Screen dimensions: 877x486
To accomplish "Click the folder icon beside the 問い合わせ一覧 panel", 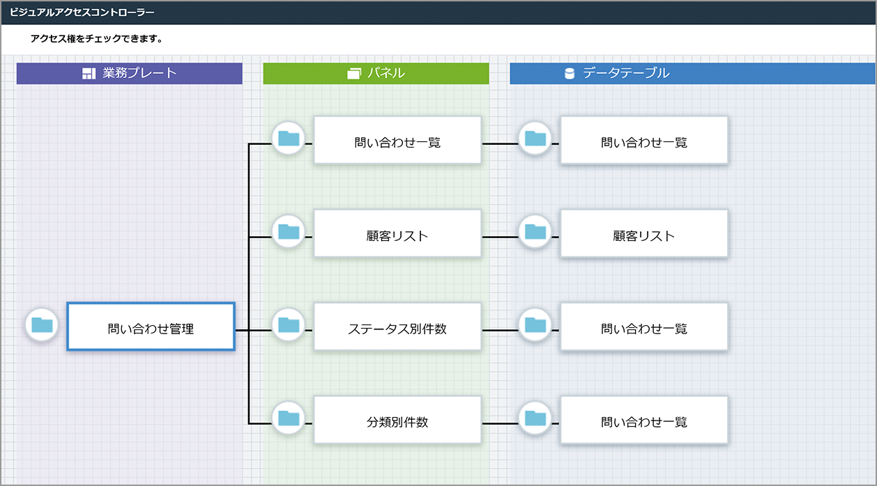I will (x=289, y=139).
